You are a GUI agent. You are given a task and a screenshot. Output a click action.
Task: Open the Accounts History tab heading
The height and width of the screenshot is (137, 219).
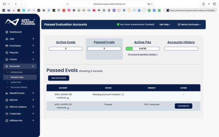point(181,42)
